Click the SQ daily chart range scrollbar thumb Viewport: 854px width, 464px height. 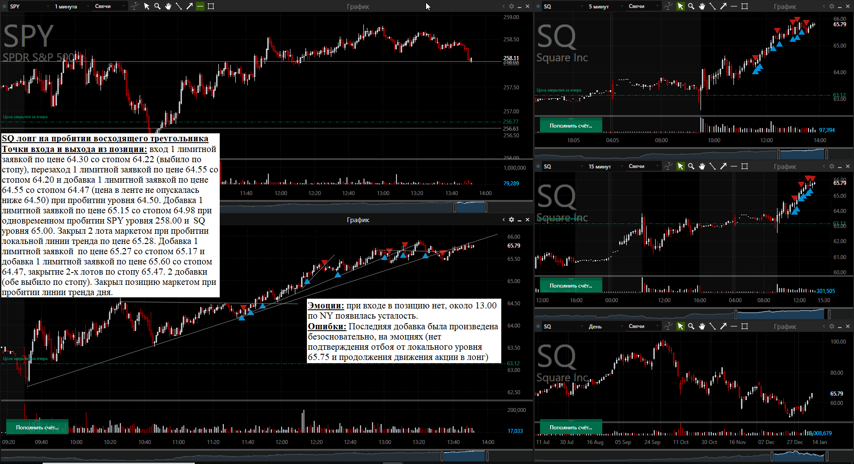799,456
